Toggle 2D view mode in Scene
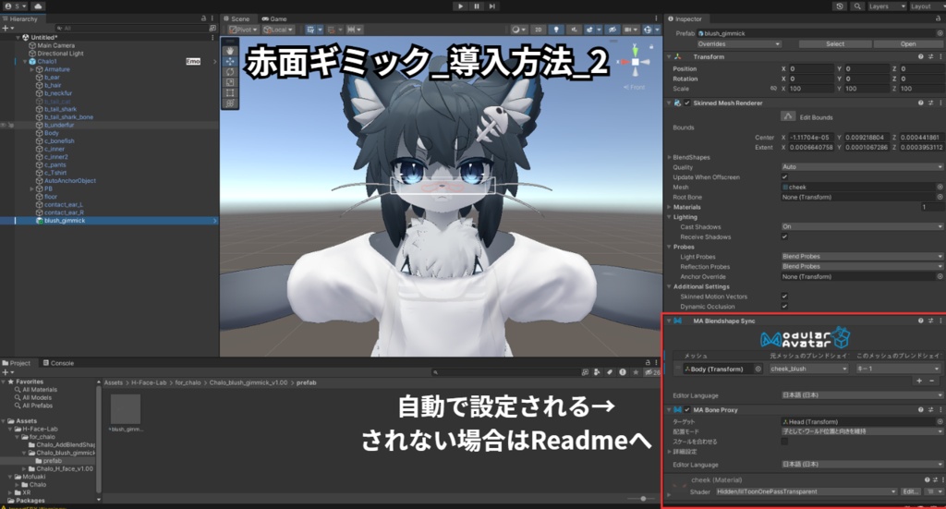Screen dimensions: 946x509 coord(539,30)
